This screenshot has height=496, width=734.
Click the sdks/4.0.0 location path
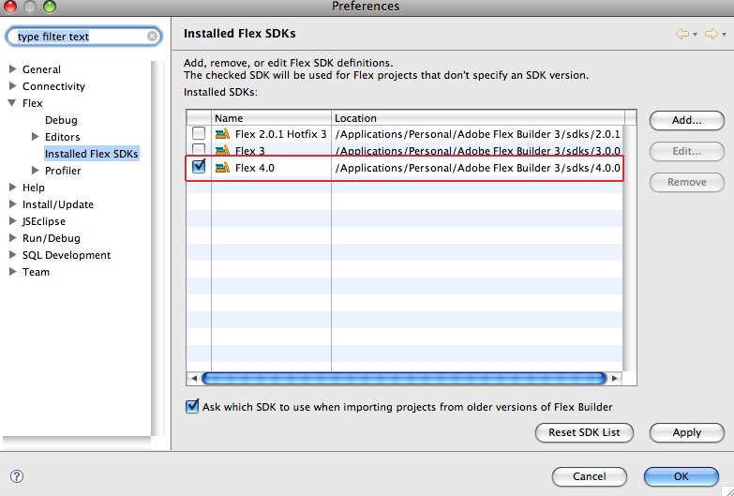pyautogui.click(x=478, y=168)
